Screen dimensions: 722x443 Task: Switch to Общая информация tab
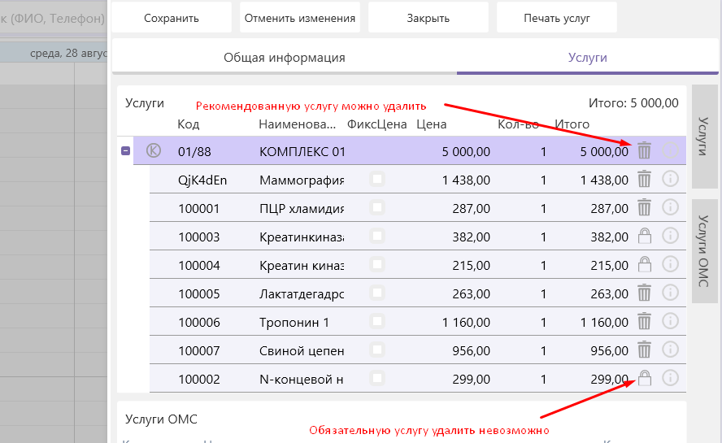pos(285,58)
